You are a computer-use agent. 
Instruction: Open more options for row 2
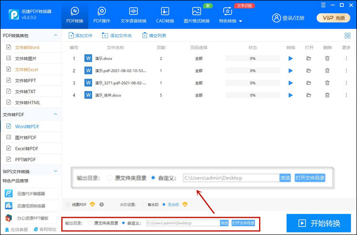pyautogui.click(x=347, y=71)
